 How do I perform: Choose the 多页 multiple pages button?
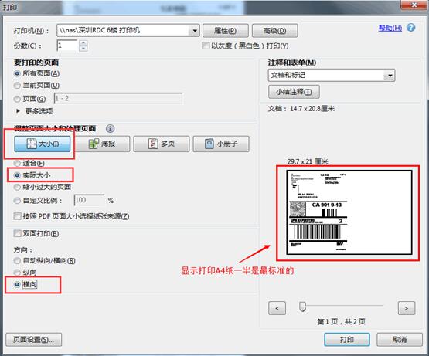pyautogui.click(x=161, y=144)
